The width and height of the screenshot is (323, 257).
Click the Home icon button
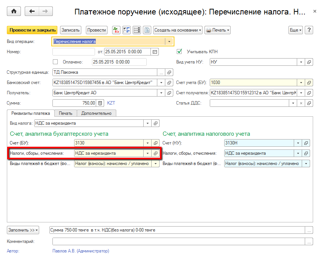click(x=14, y=11)
